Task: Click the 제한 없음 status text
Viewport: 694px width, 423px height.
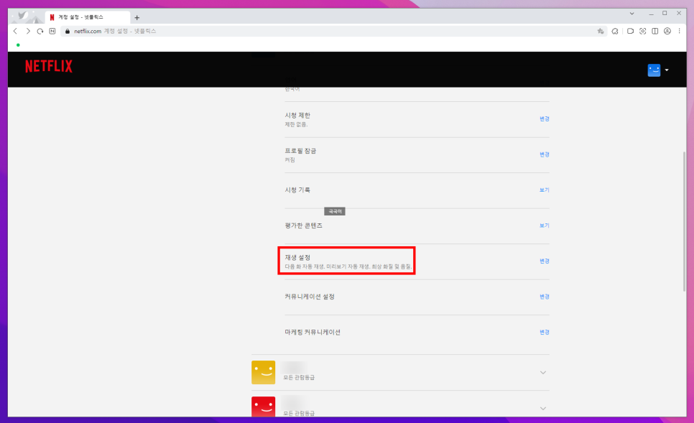Action: click(x=296, y=125)
